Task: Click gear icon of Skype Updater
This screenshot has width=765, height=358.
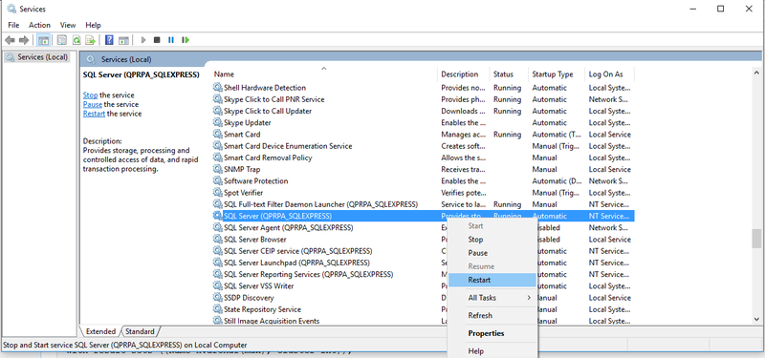Action: click(218, 123)
